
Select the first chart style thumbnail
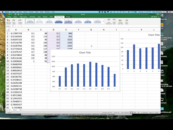click(x=30, y=21)
